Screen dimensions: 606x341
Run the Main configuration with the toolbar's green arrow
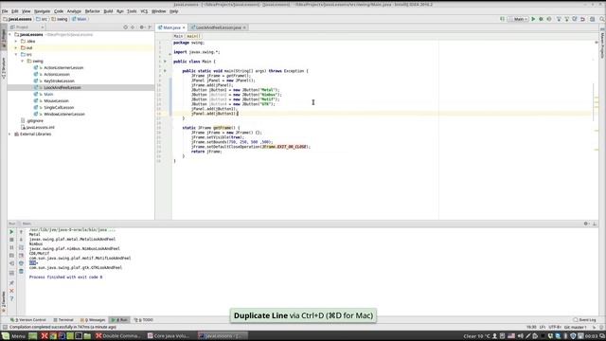click(x=533, y=19)
